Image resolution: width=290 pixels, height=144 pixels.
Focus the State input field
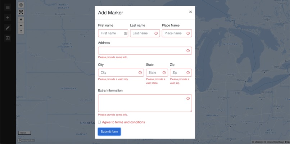(x=157, y=73)
